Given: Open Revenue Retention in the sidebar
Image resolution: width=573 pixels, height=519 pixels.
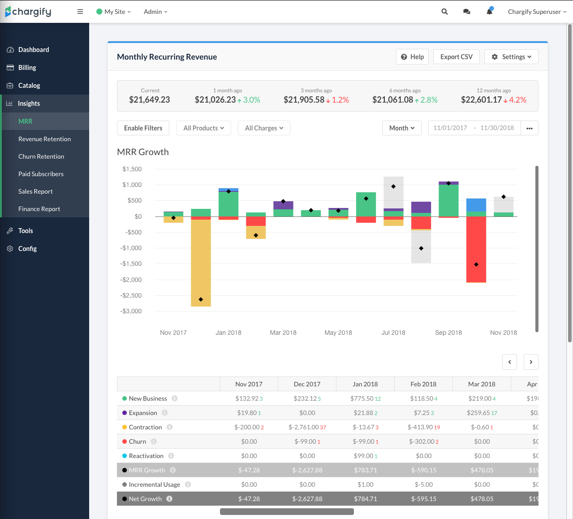Looking at the screenshot, I should [44, 139].
